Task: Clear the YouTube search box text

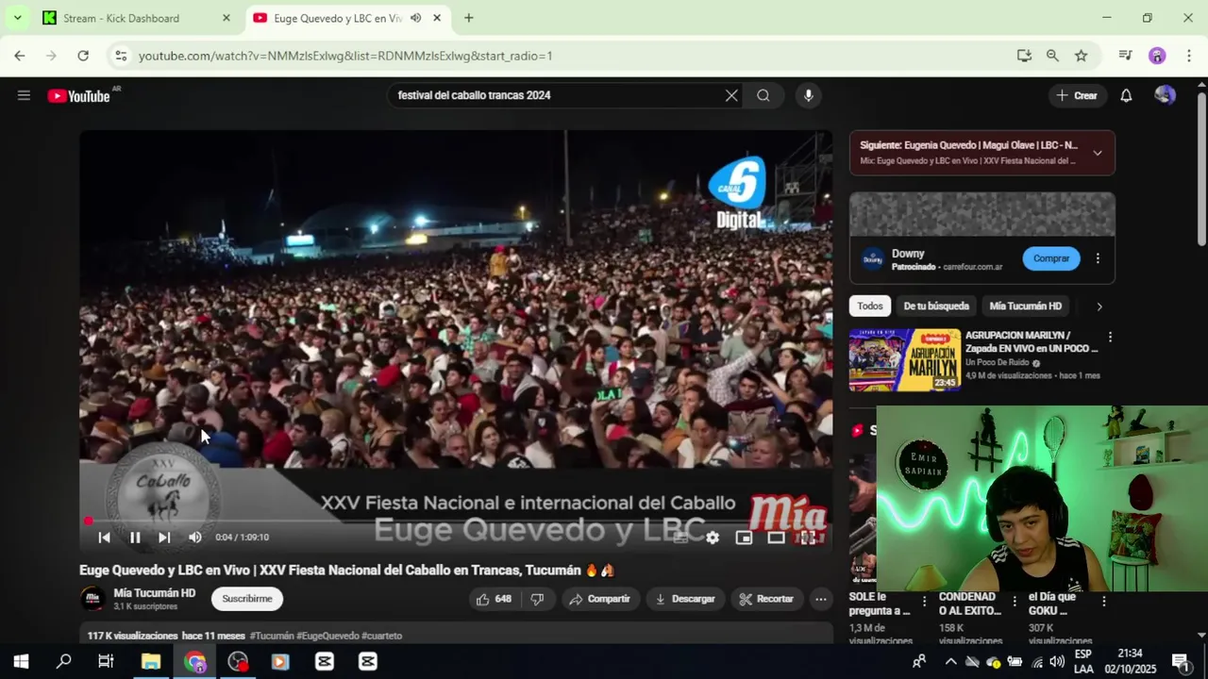Action: (x=731, y=95)
